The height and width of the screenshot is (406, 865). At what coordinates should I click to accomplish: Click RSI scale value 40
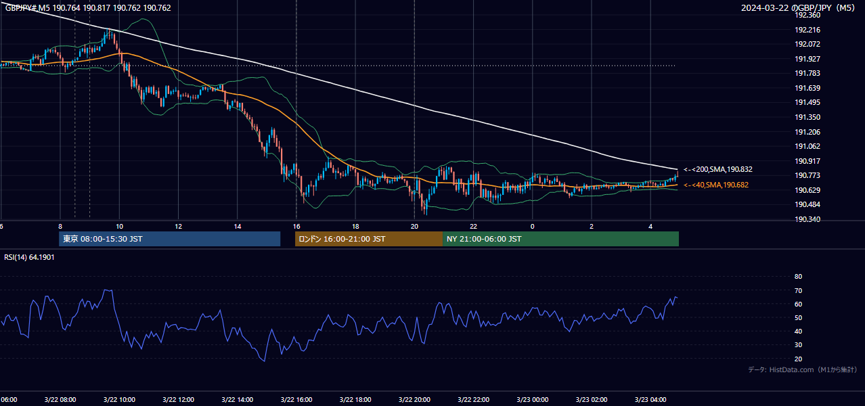[x=798, y=331]
